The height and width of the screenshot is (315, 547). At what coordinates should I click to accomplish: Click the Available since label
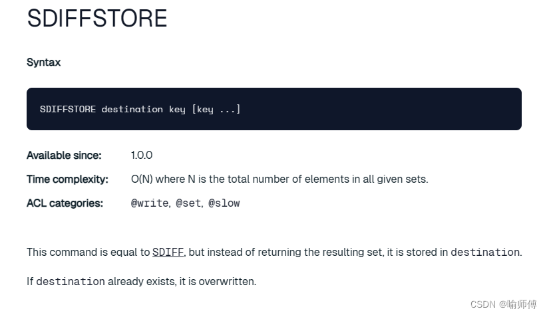(x=64, y=155)
